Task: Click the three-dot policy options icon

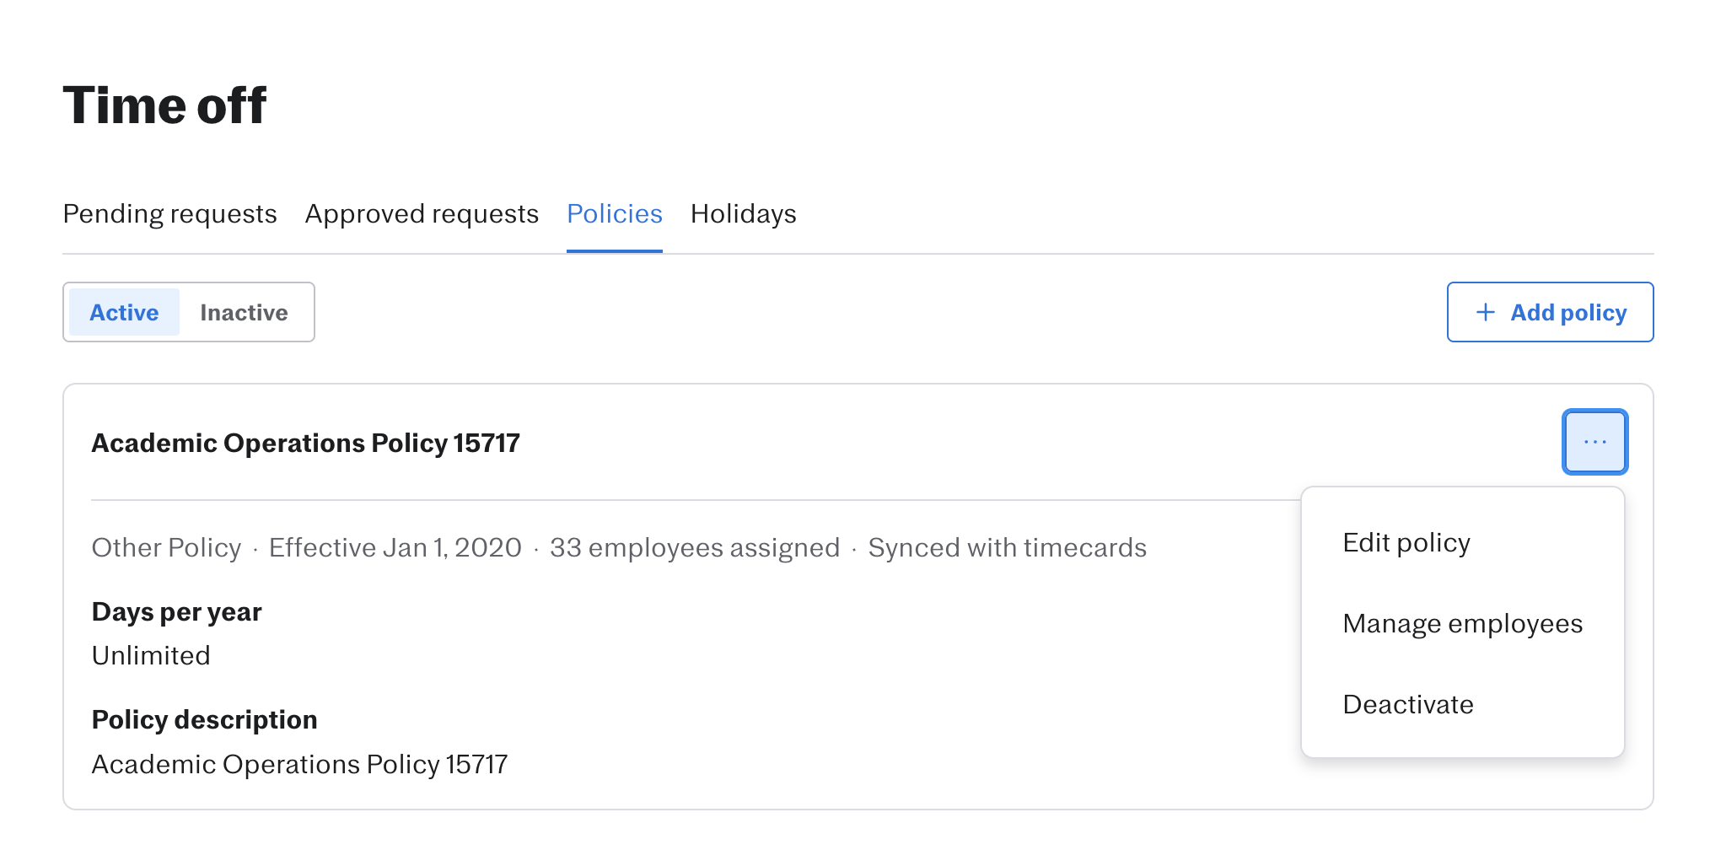Action: coord(1594,442)
